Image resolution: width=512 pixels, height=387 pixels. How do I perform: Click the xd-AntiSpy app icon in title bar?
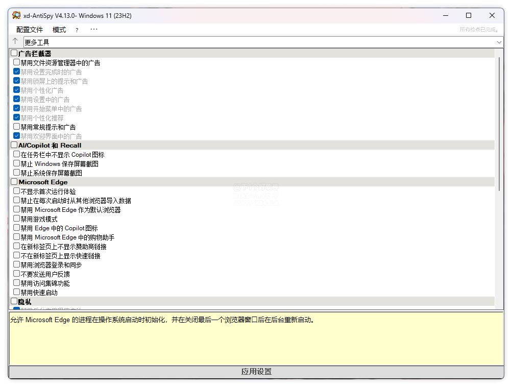(x=16, y=15)
